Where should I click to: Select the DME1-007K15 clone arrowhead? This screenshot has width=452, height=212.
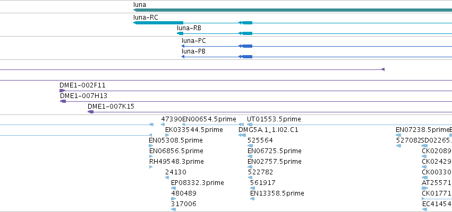(90, 112)
